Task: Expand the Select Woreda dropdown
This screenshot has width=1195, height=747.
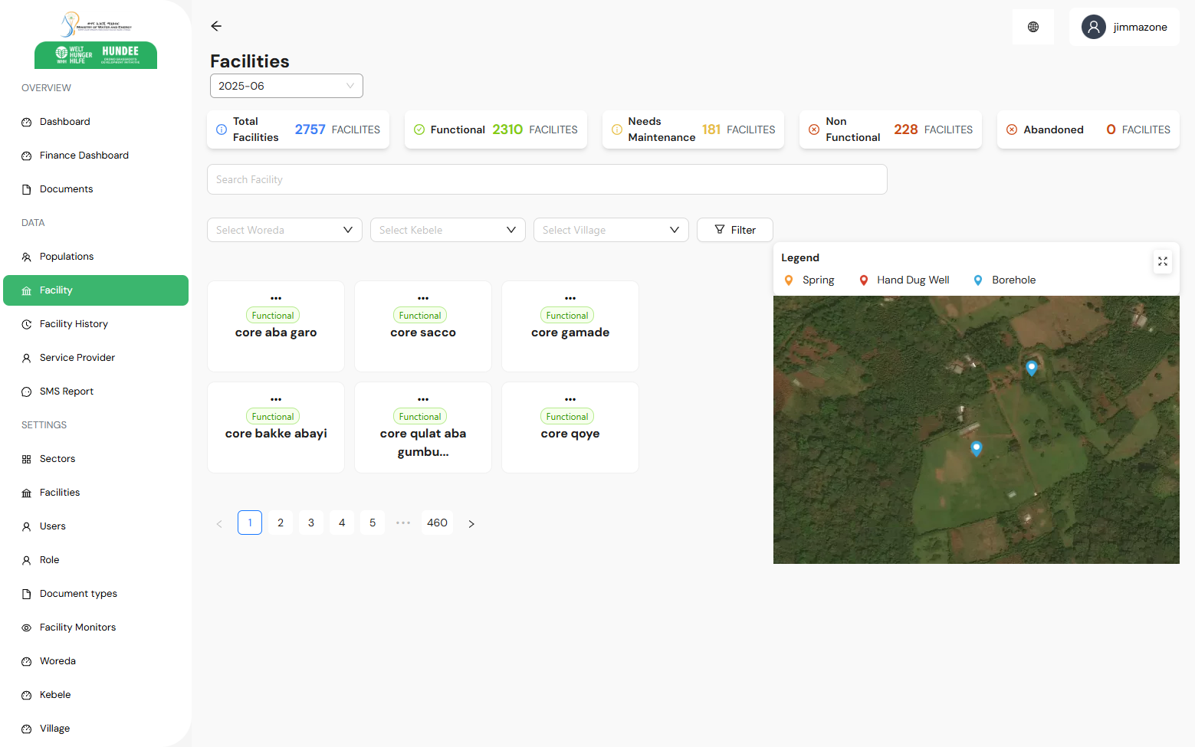Action: [x=284, y=230]
